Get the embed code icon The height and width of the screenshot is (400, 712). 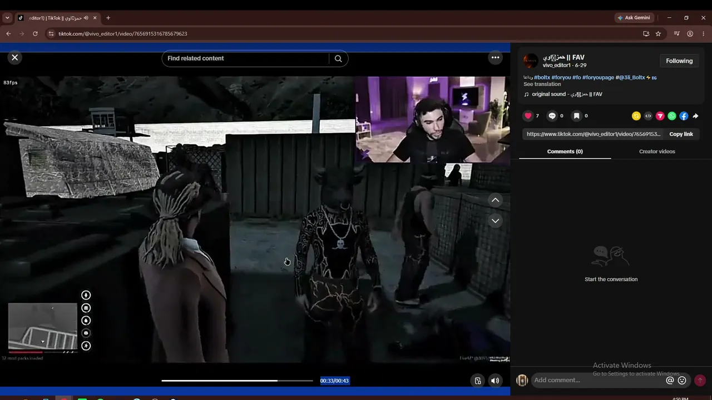tap(648, 116)
